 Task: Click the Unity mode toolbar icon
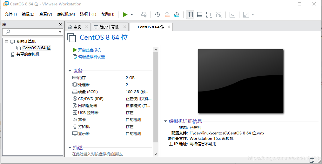(x=219, y=15)
